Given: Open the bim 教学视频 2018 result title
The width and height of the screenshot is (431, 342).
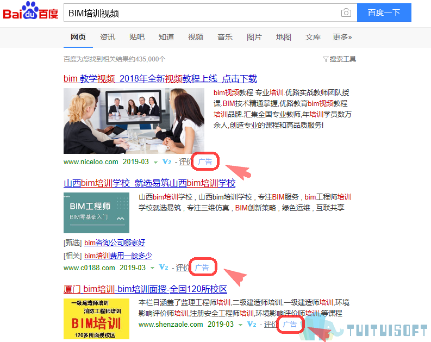Looking at the screenshot, I should 160,79.
